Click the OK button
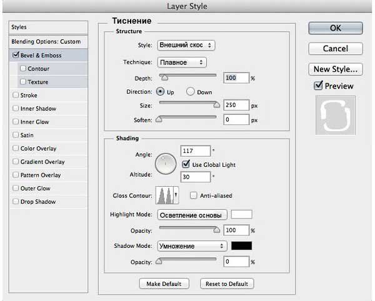Image resolution: width=375 pixels, height=301 pixels. click(336, 28)
